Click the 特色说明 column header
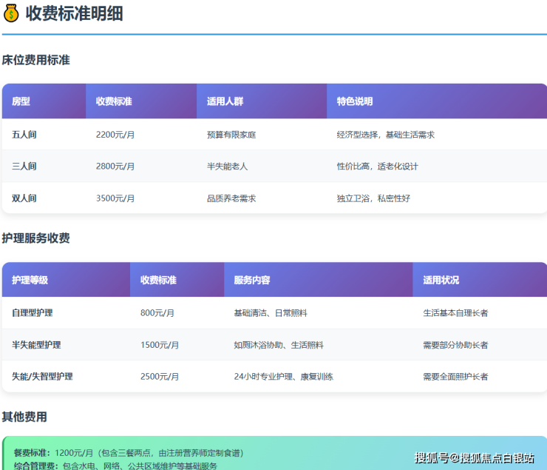The height and width of the screenshot is (470, 547). 355,101
